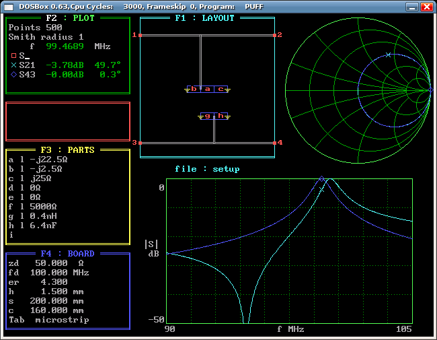Screen dimensions: 437x340
Task: Open the F1 : LAYOUT panel header
Action: (x=204, y=18)
